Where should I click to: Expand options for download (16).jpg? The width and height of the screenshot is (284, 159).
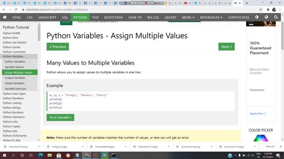coord(169,147)
